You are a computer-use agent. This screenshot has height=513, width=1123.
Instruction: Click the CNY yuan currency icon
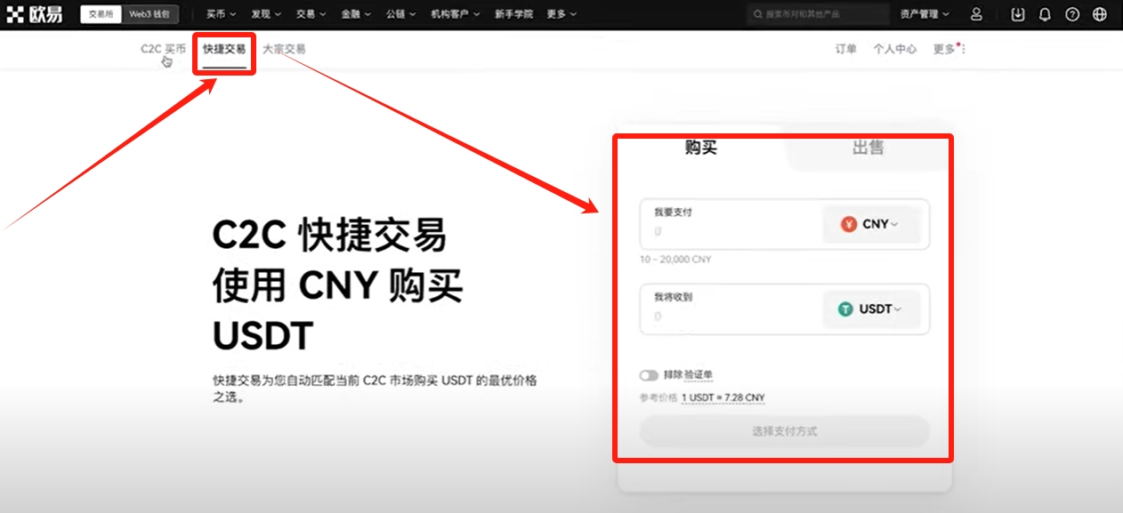(x=849, y=224)
